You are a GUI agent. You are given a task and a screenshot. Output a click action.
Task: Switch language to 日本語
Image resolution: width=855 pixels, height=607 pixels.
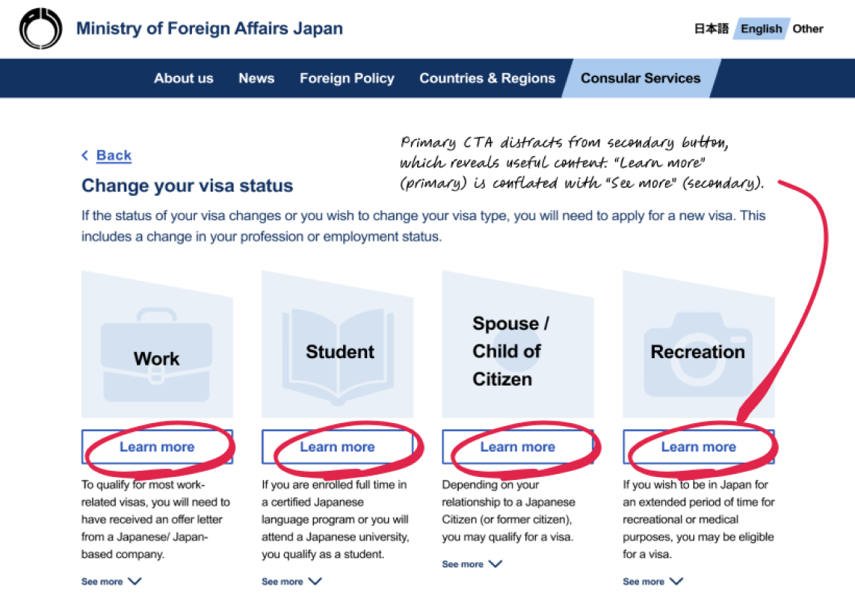pos(711,29)
